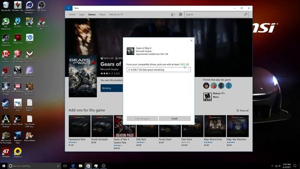
Task: Open the Operations Pack add-on thumbnail
Action: (x=80, y=126)
